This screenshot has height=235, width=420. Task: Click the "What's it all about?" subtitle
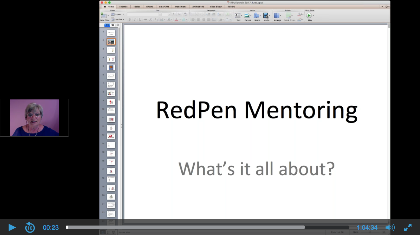tap(257, 169)
